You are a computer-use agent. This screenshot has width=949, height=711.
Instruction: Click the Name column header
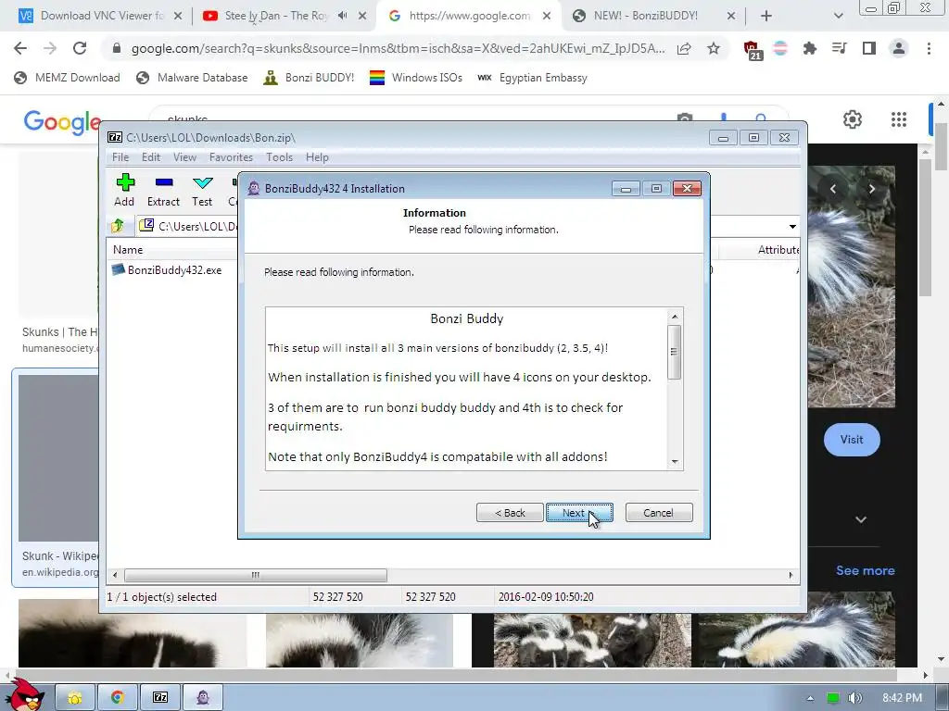pos(128,250)
